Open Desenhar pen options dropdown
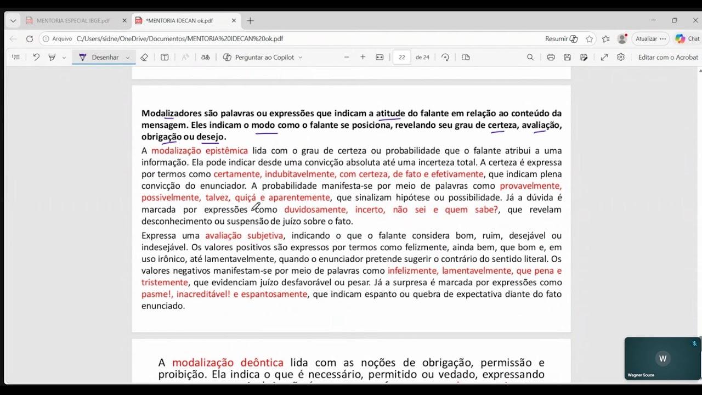This screenshot has height=395, width=702. pos(128,58)
